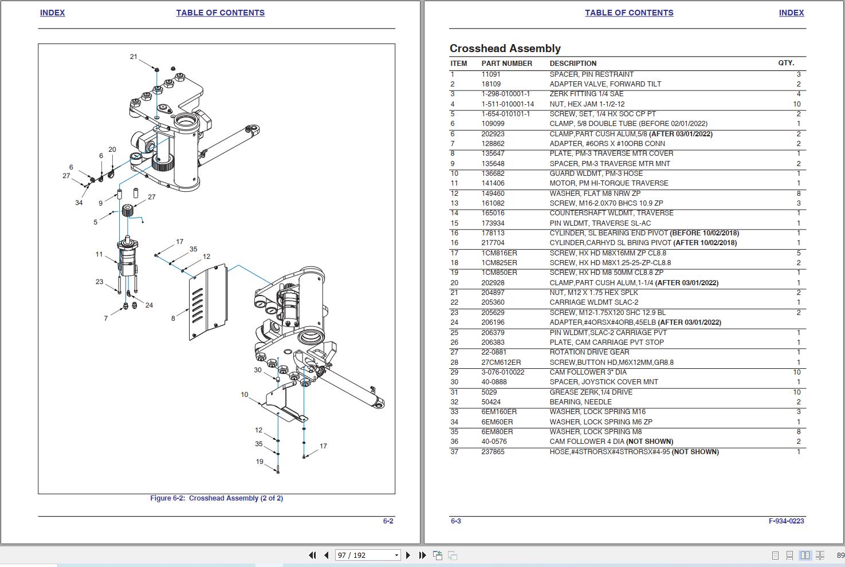845x567 pixels.
Task: Click callout 19 in the diagram
Action: pyautogui.click(x=260, y=462)
